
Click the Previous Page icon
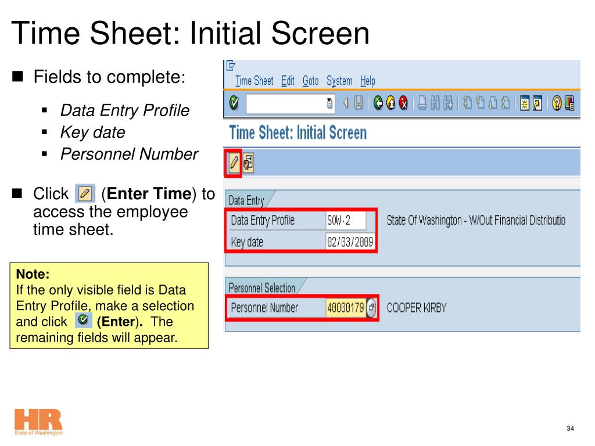coord(481,103)
